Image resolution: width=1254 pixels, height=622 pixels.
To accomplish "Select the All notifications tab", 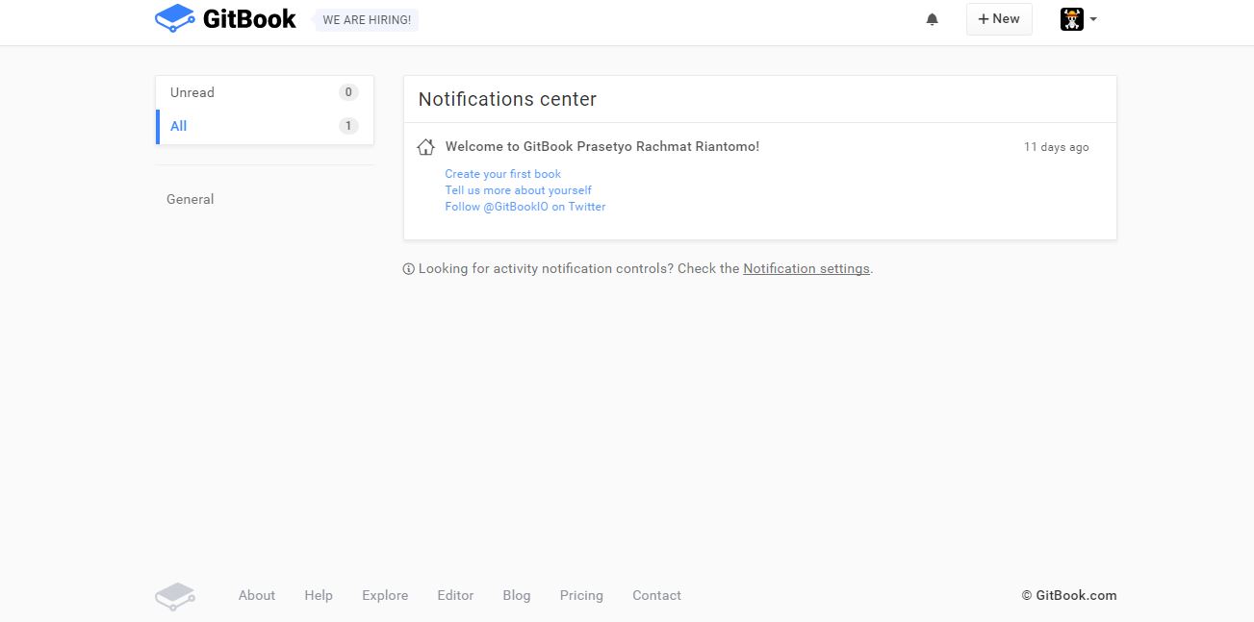I will click(179, 126).
